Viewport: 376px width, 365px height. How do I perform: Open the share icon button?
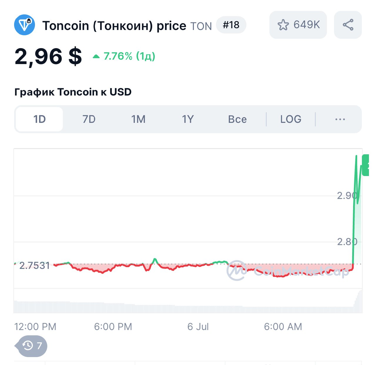click(x=348, y=25)
